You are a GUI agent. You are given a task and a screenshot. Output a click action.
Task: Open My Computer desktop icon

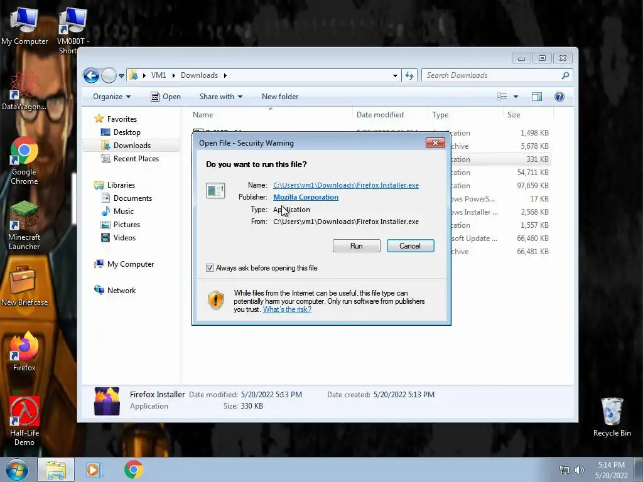point(24,25)
